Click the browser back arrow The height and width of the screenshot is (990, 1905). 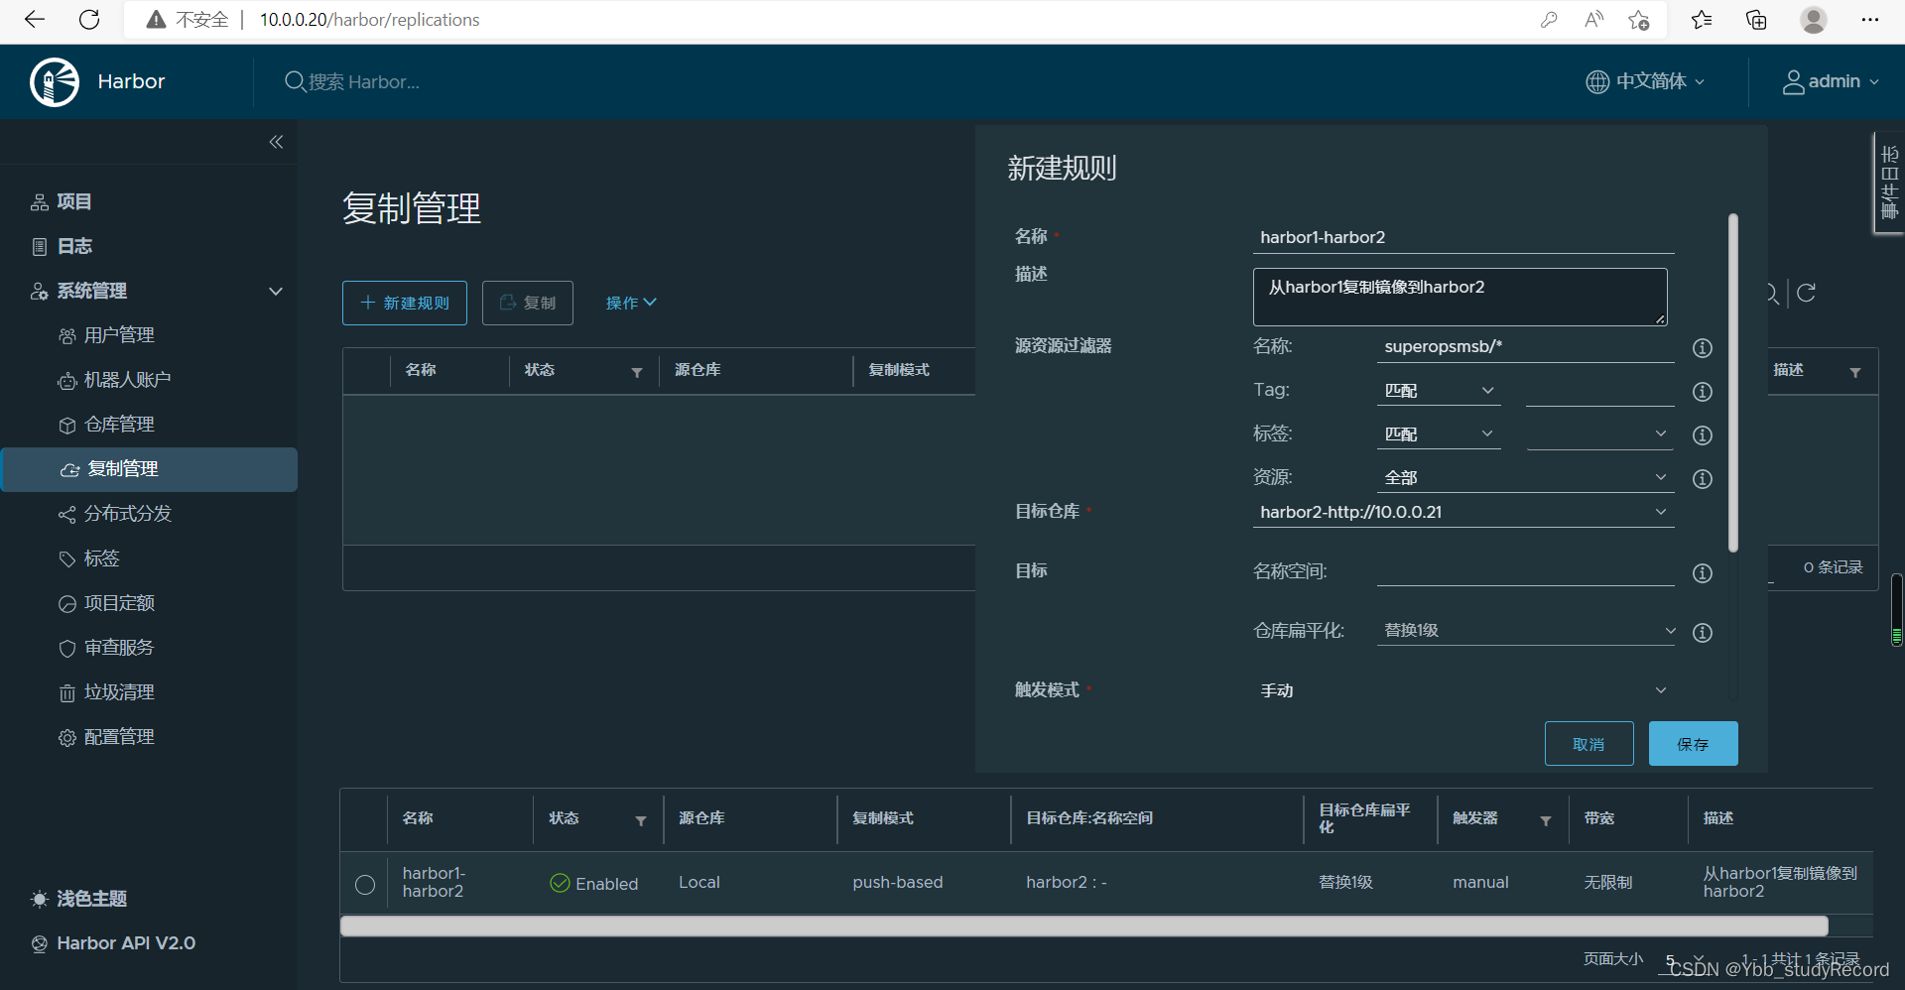point(35,19)
